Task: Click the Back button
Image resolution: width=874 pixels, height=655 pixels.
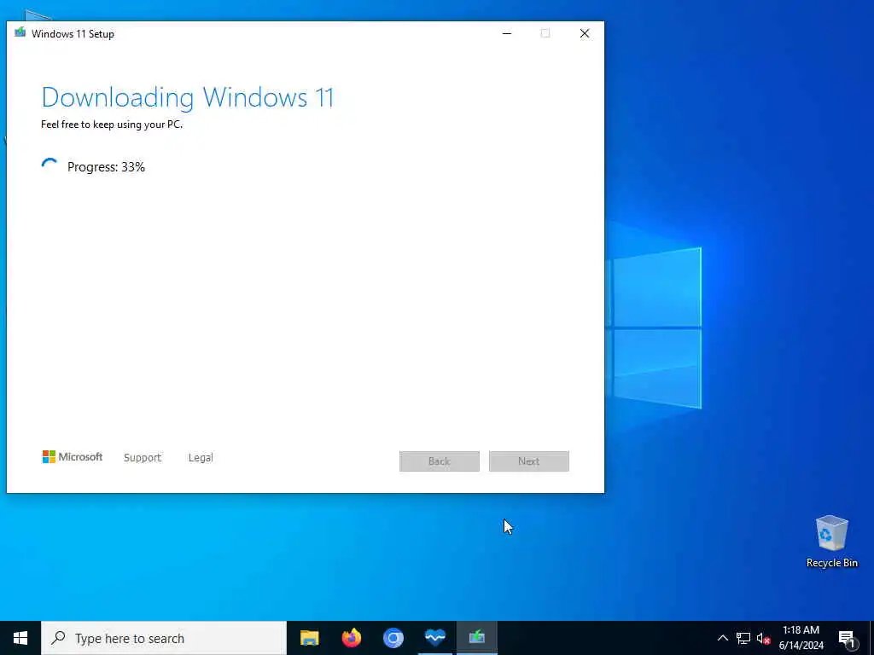Action: point(440,461)
